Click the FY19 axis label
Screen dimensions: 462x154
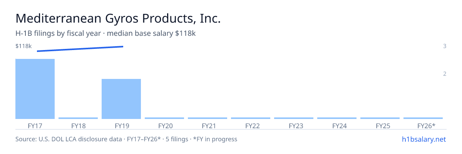[121, 126]
